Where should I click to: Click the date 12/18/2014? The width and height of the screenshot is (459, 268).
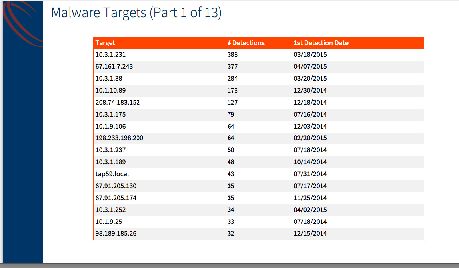[x=310, y=102]
